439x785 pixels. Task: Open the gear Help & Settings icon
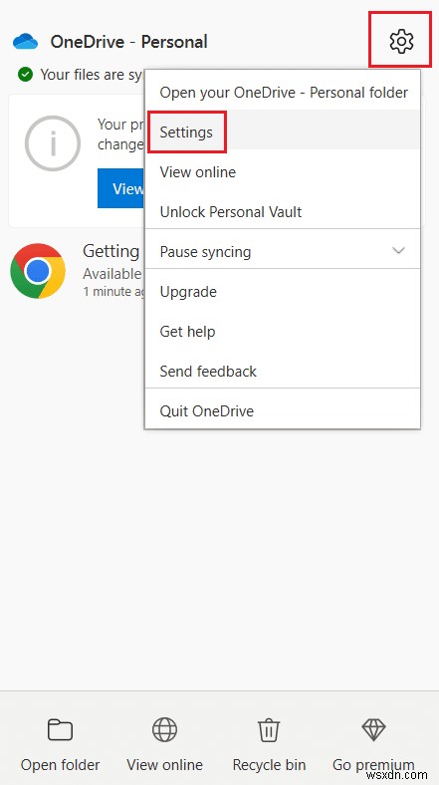(x=401, y=41)
